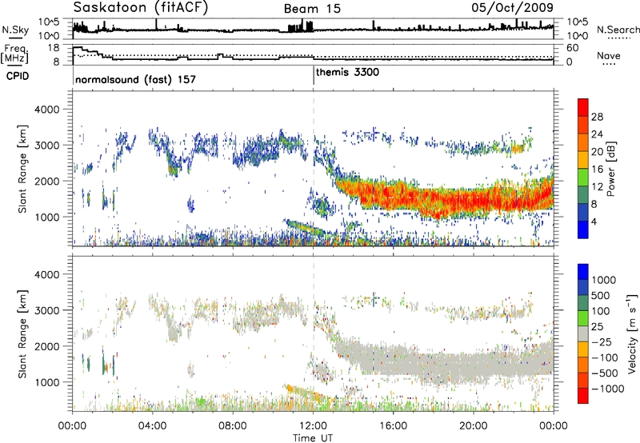The image size is (640, 443).
Task: Click the 'Beam 15' header label
Action: click(312, 9)
